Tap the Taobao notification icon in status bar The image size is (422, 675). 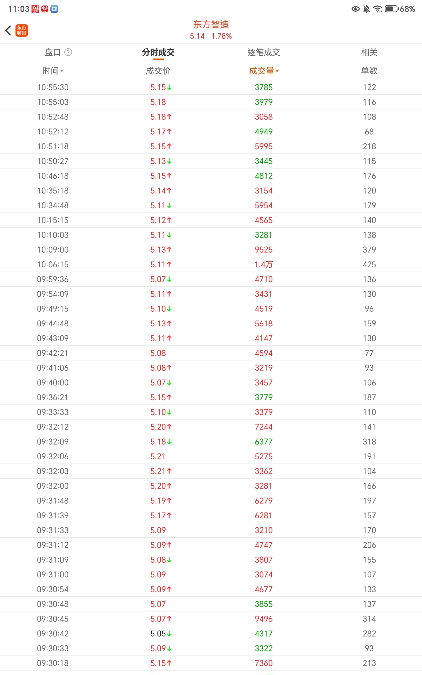(x=35, y=9)
